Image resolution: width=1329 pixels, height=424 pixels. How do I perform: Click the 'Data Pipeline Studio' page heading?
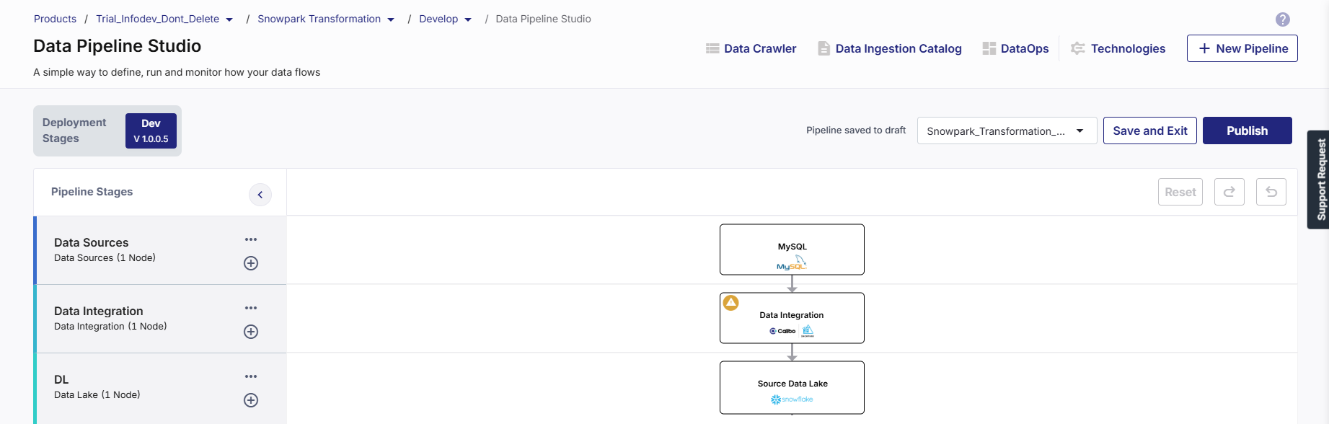tap(118, 46)
